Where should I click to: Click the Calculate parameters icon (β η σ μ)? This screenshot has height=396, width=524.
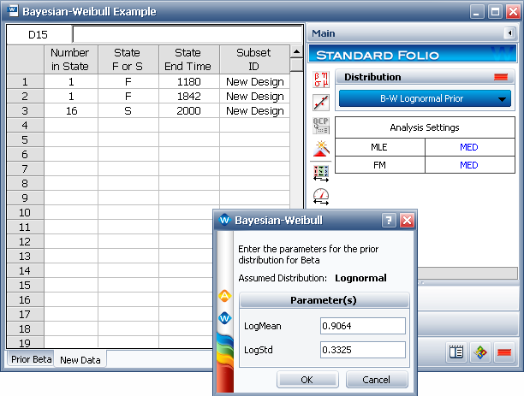pyautogui.click(x=321, y=80)
